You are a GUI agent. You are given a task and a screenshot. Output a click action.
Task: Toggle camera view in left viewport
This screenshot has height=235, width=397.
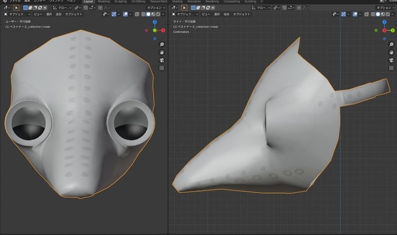162,60
